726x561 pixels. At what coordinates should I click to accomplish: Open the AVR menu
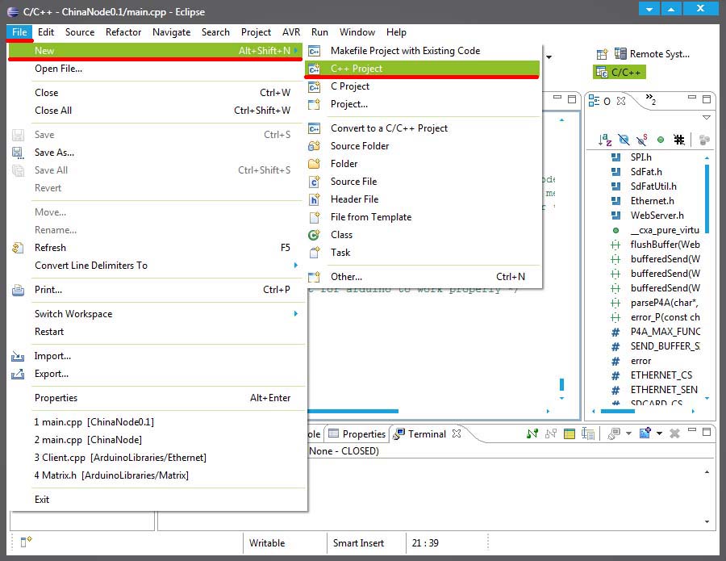click(x=291, y=32)
